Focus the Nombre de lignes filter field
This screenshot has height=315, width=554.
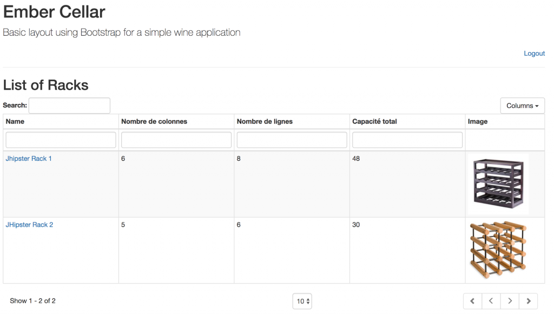[292, 140]
